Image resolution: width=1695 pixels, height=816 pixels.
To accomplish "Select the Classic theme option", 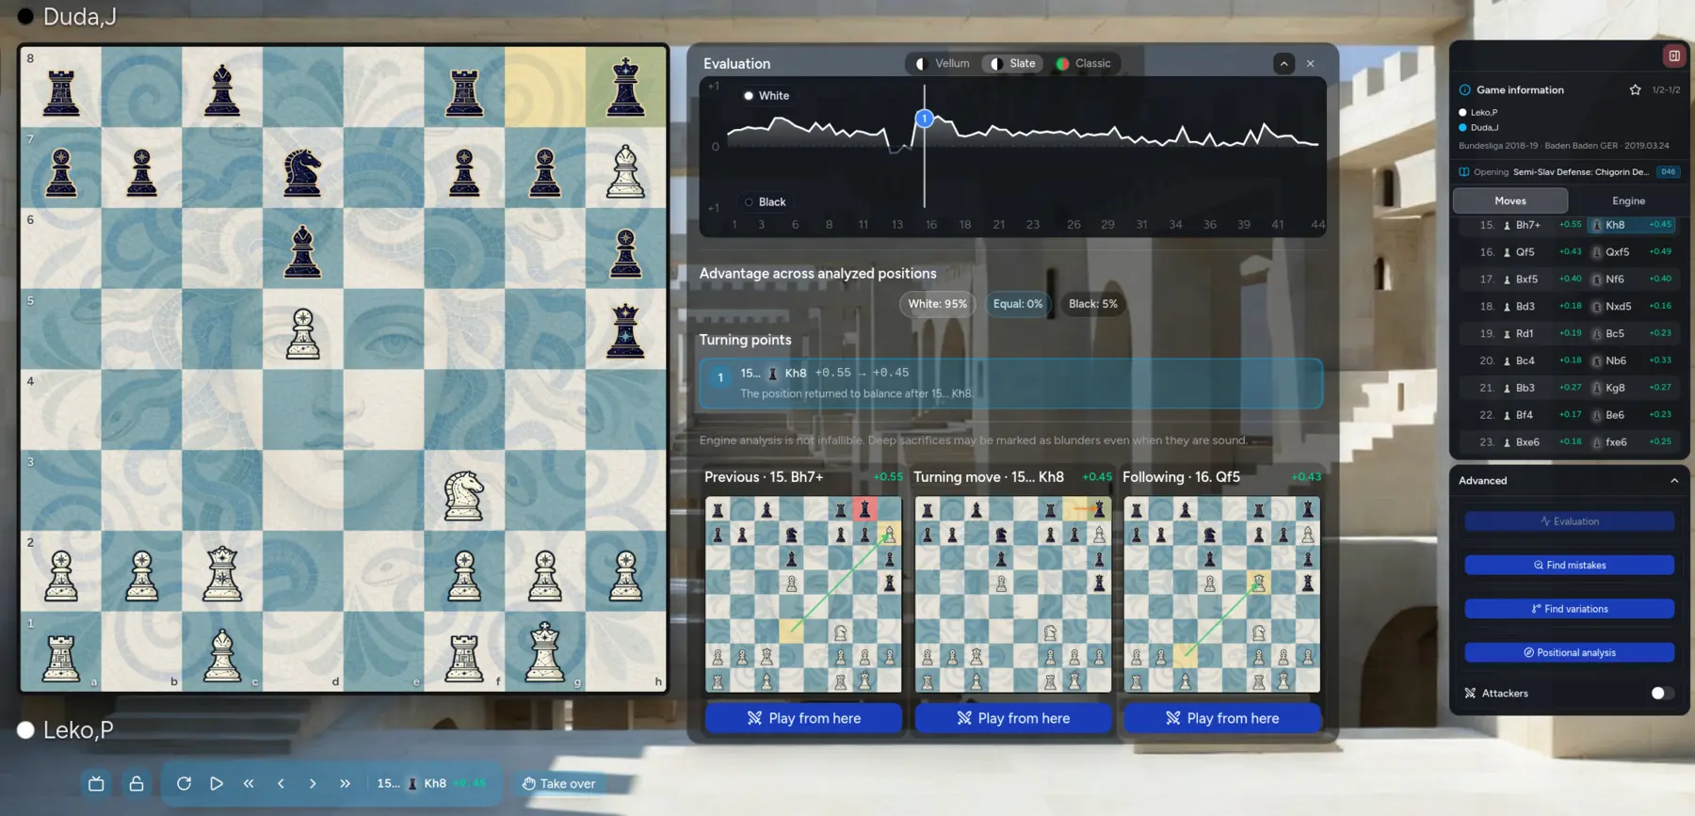I will 1084,63.
